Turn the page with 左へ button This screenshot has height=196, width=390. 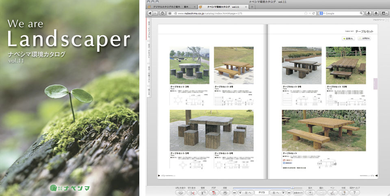tap(246, 192)
